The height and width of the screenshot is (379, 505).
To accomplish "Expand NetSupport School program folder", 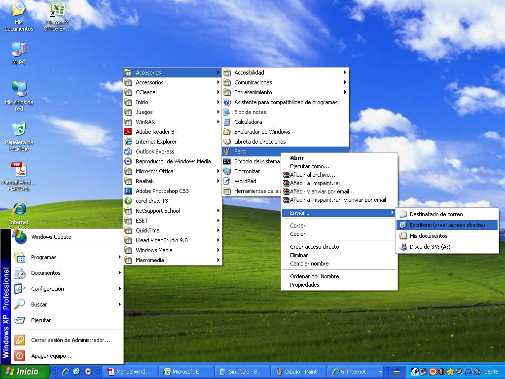I will pyautogui.click(x=173, y=211).
